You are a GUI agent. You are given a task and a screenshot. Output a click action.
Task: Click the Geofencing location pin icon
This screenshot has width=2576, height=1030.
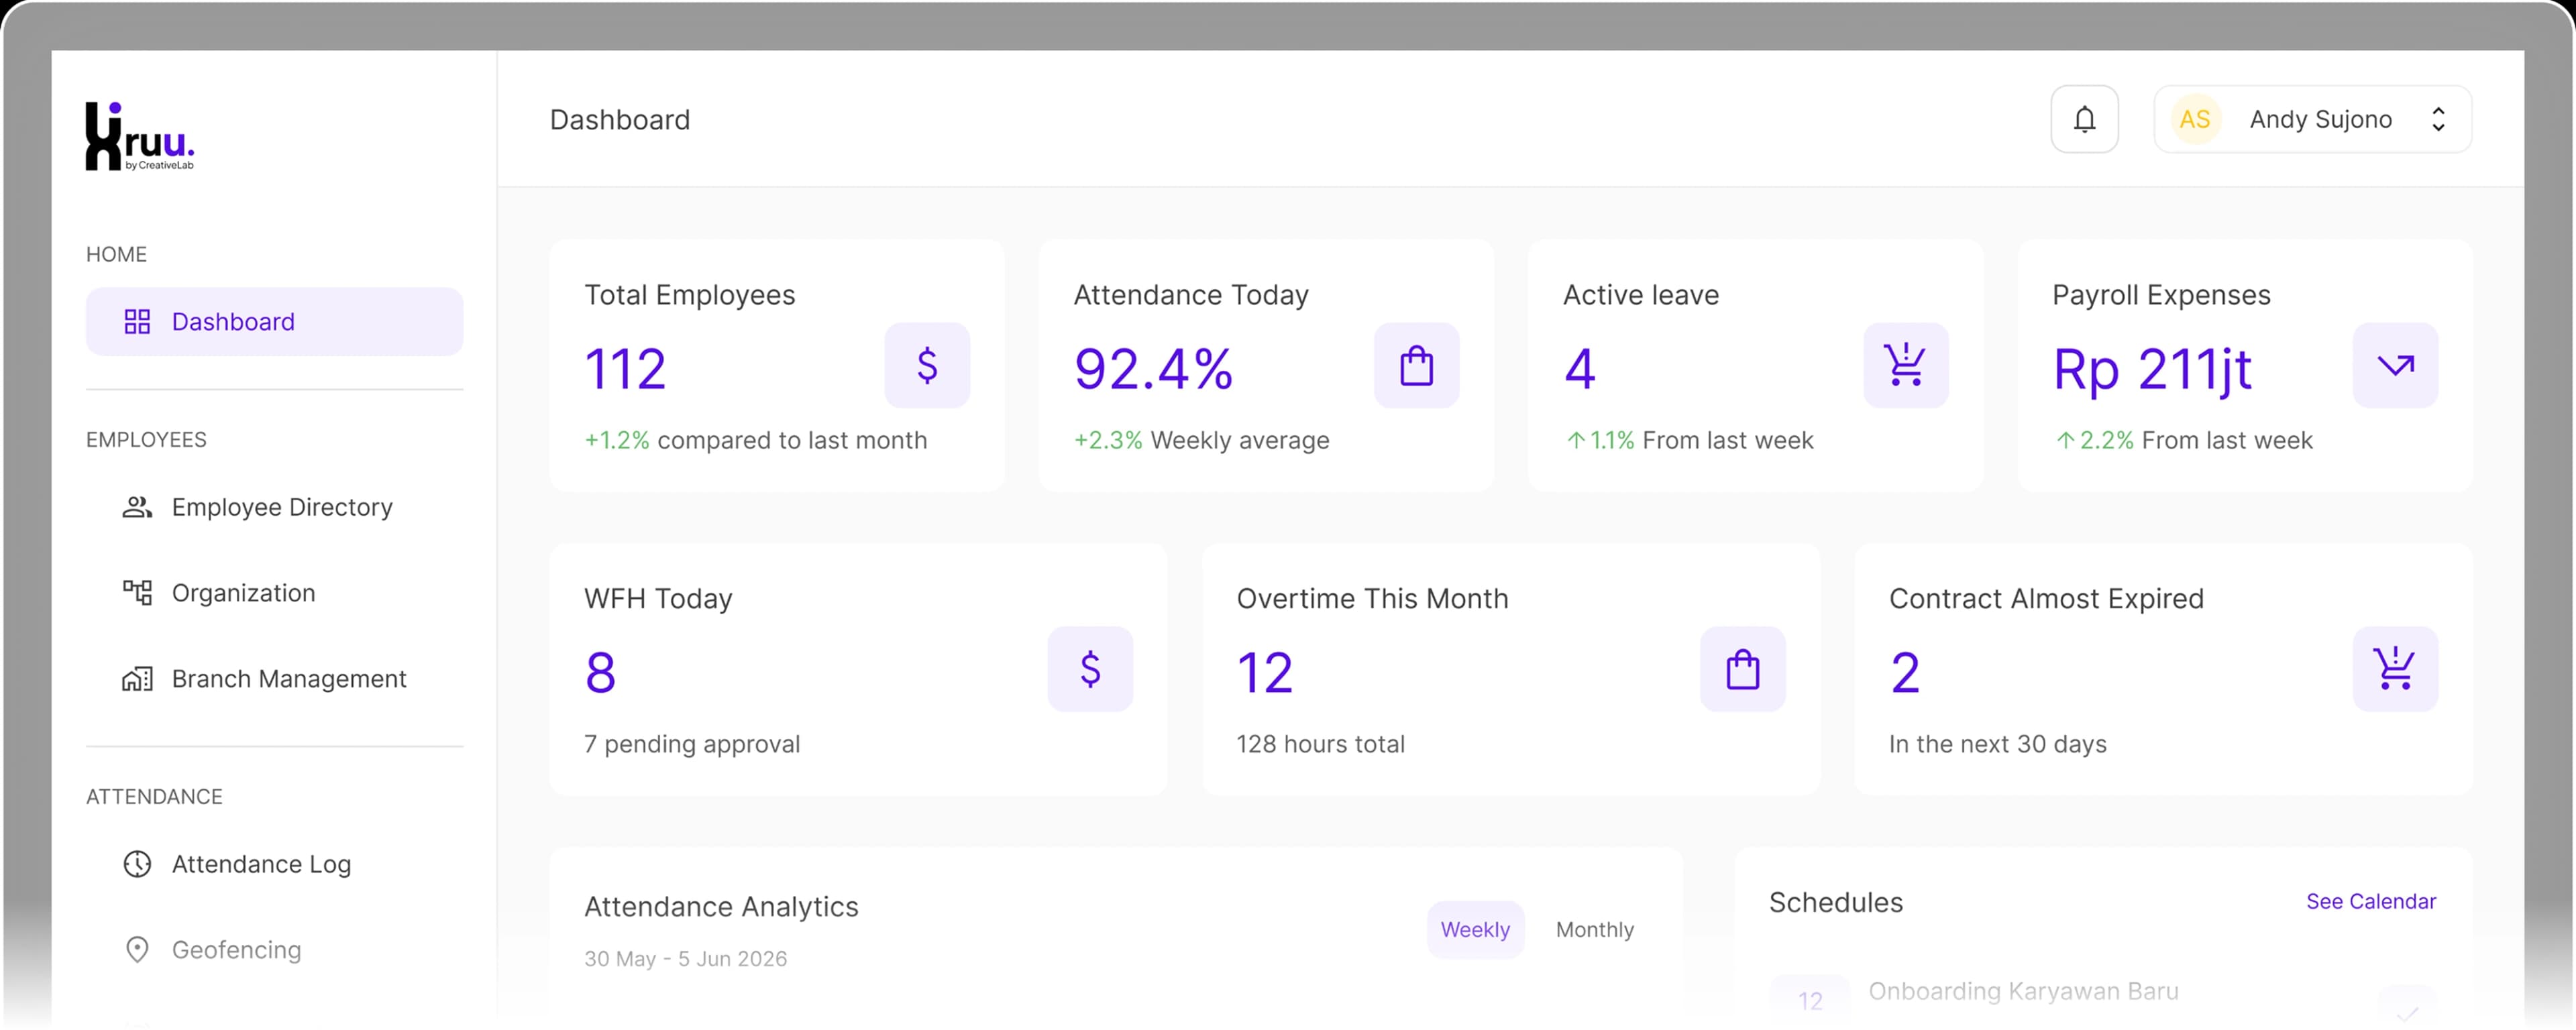[x=137, y=950]
